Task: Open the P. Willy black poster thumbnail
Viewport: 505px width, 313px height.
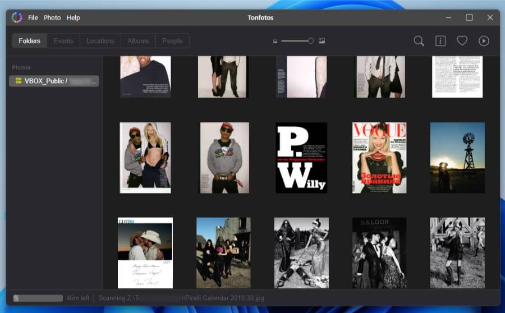Action: tap(301, 158)
